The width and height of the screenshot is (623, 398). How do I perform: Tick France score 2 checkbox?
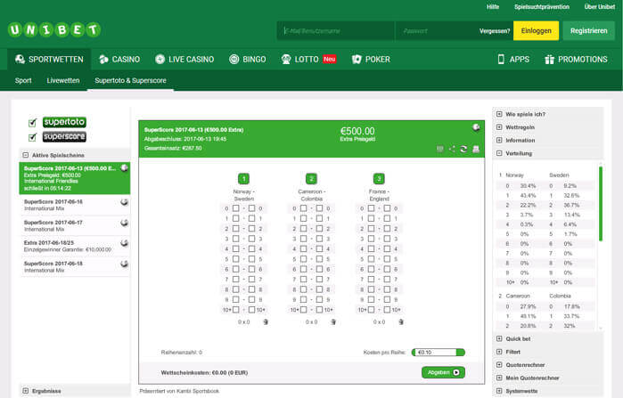pyautogui.click(x=371, y=229)
